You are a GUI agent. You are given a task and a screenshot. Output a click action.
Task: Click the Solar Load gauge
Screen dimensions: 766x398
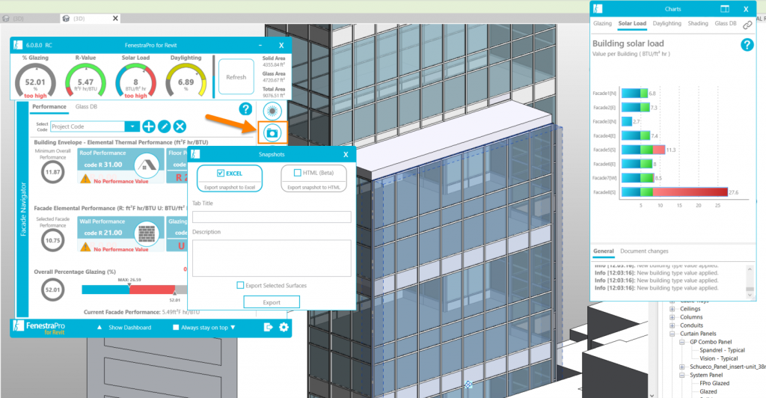(x=136, y=82)
